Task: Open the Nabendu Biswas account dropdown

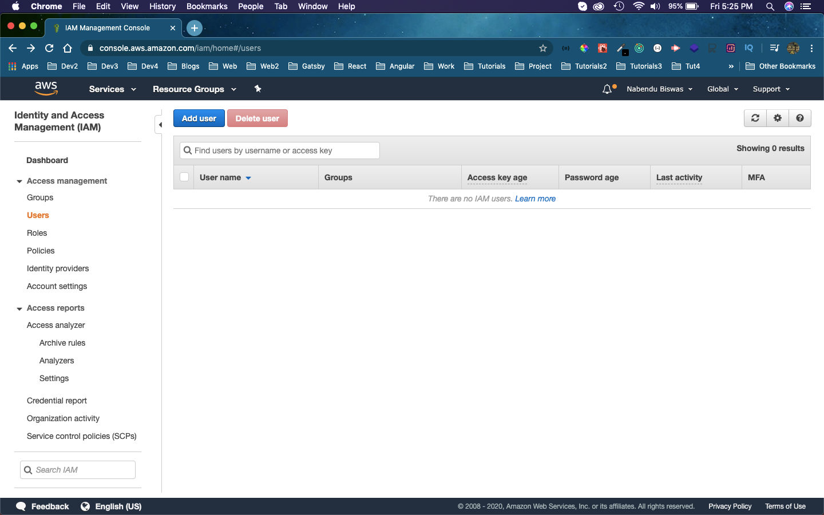Action: click(x=659, y=89)
